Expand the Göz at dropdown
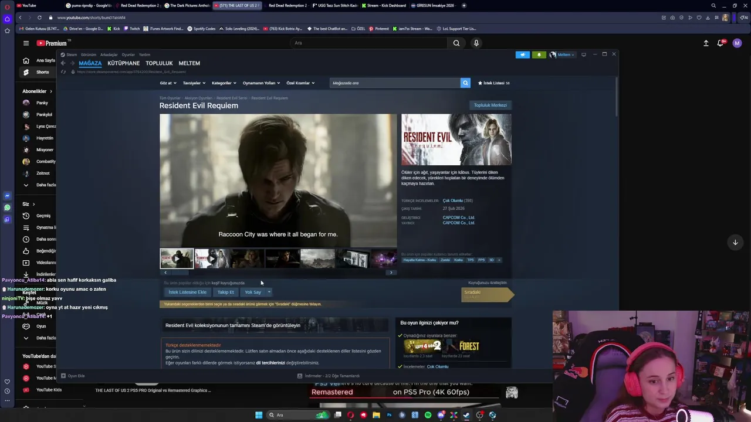The image size is (751, 422). coord(167,83)
